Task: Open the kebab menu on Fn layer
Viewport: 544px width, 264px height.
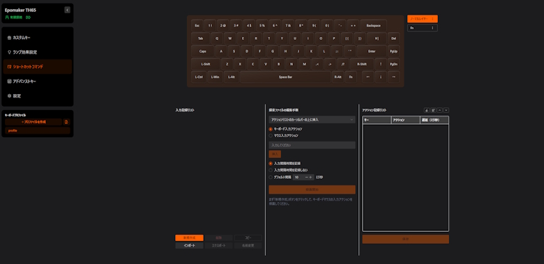Action: 432,28
